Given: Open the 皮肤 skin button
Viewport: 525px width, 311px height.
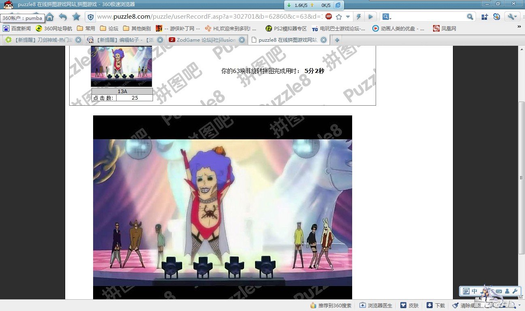Looking at the screenshot, I should [x=409, y=305].
